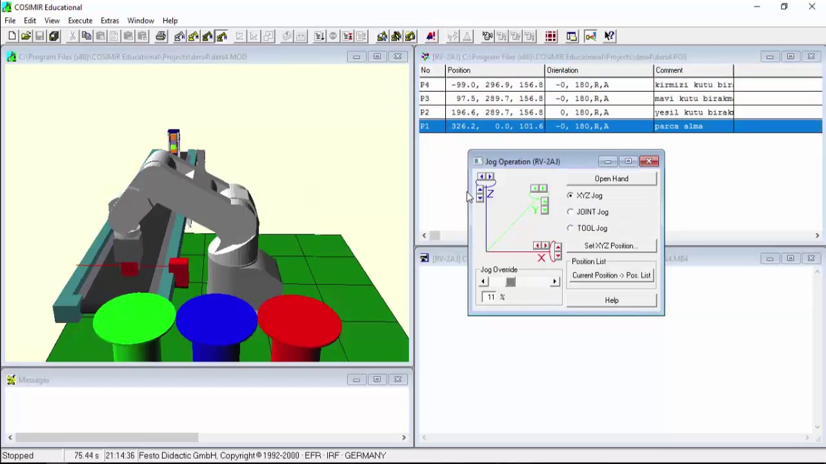Open the Window menu
The width and height of the screenshot is (826, 464).
point(141,21)
